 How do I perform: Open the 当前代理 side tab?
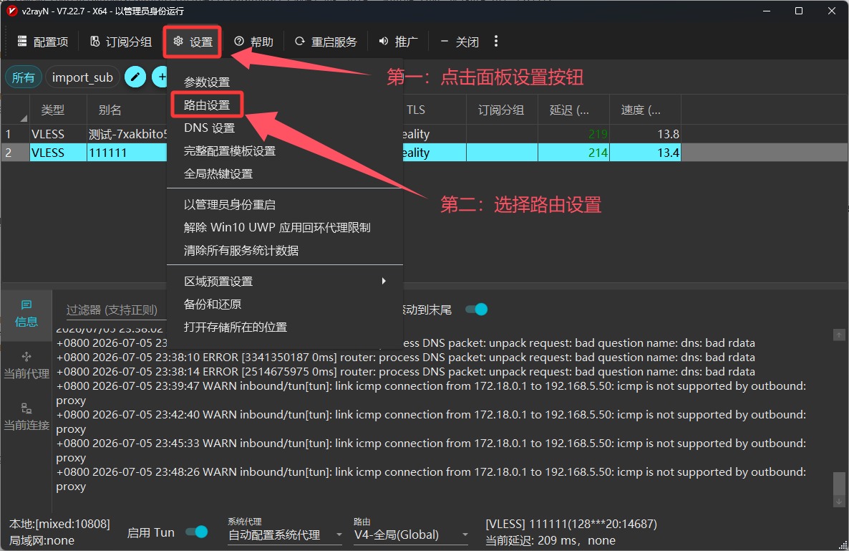point(26,366)
